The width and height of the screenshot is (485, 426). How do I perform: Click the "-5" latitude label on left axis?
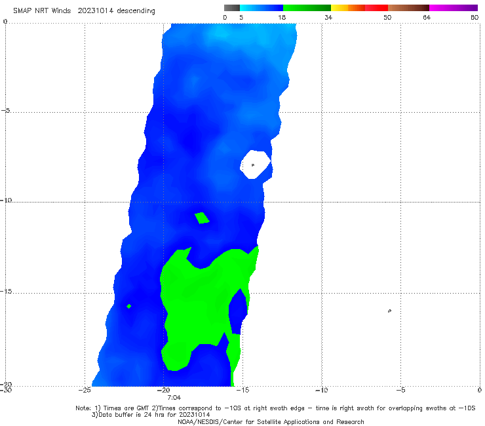(6, 111)
